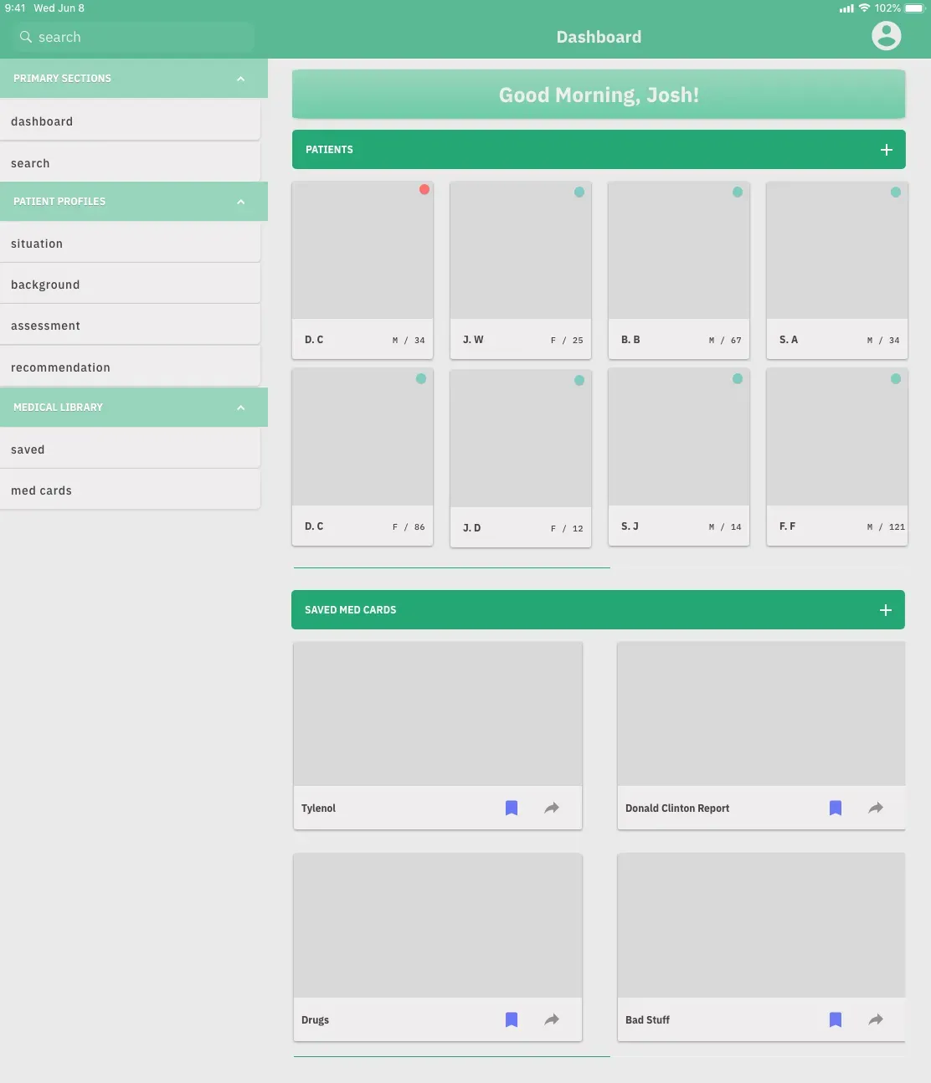Click the PATIENTS section header
931x1083 pixels.
click(x=599, y=150)
